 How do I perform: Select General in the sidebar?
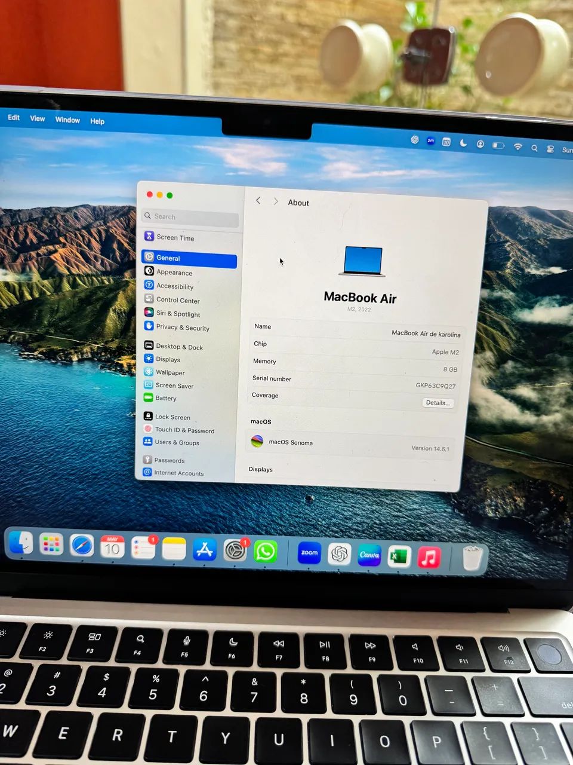(189, 258)
